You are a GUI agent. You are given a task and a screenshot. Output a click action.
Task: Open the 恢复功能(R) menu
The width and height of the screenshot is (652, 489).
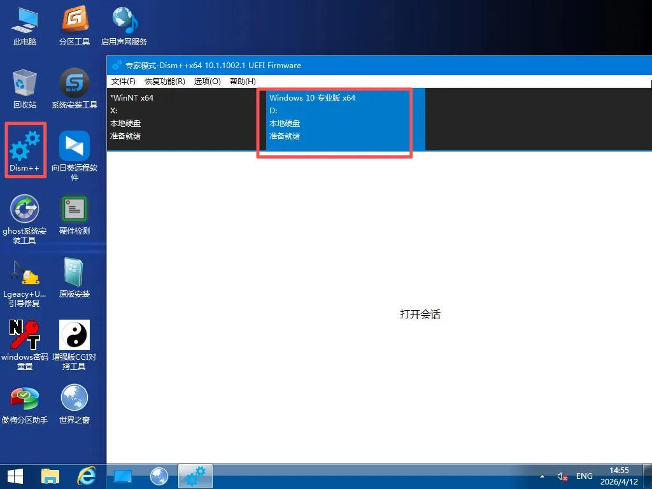(165, 81)
